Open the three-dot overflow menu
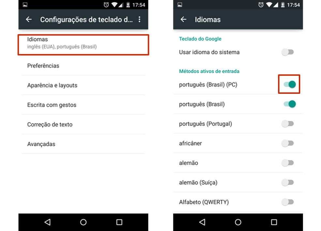This screenshot has width=321, height=231. pos(139,20)
